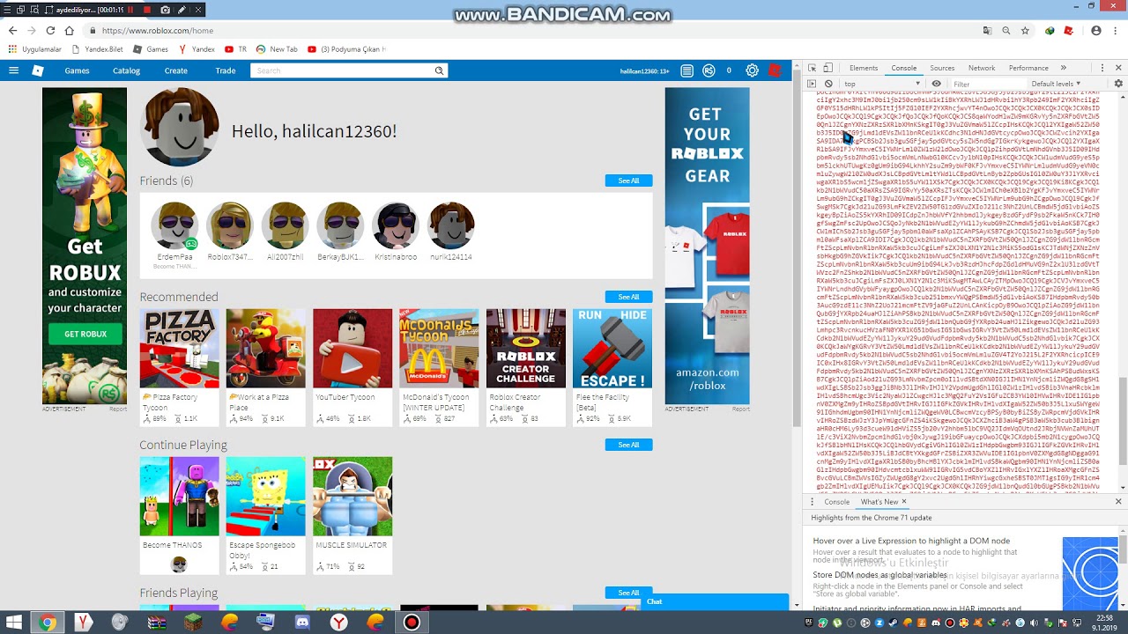Toggle the DevTools device toolbar icon
The height and width of the screenshot is (634, 1128).
(827, 68)
